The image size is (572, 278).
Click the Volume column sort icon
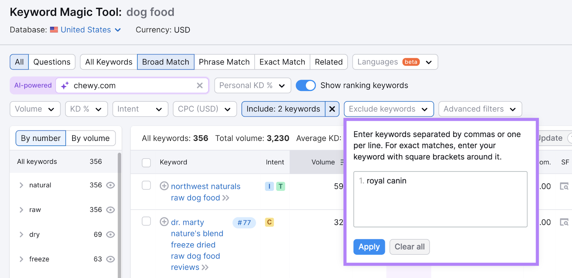tap(341, 162)
